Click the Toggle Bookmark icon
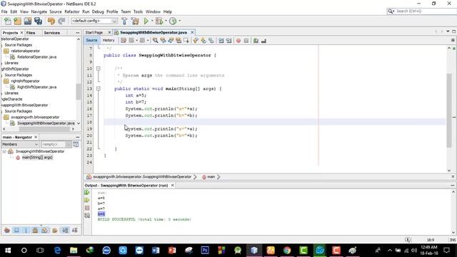This screenshot has height=257, width=457. [211, 41]
